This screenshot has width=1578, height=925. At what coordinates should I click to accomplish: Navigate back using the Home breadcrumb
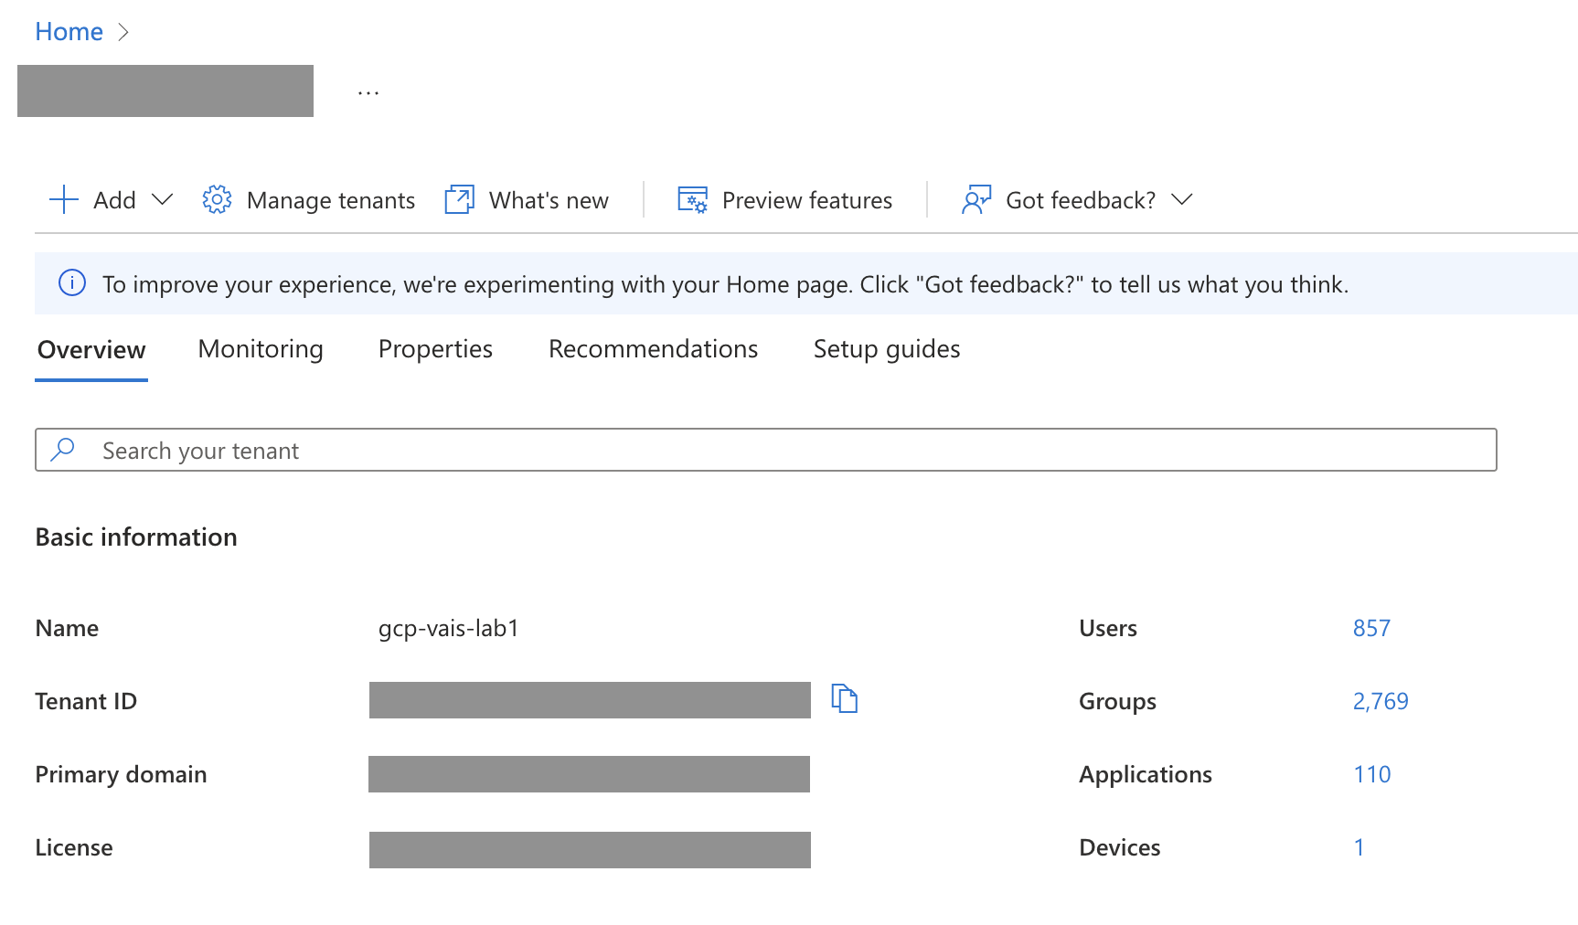69,31
